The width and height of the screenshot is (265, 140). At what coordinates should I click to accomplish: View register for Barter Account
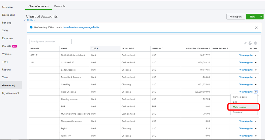[x=246, y=70]
